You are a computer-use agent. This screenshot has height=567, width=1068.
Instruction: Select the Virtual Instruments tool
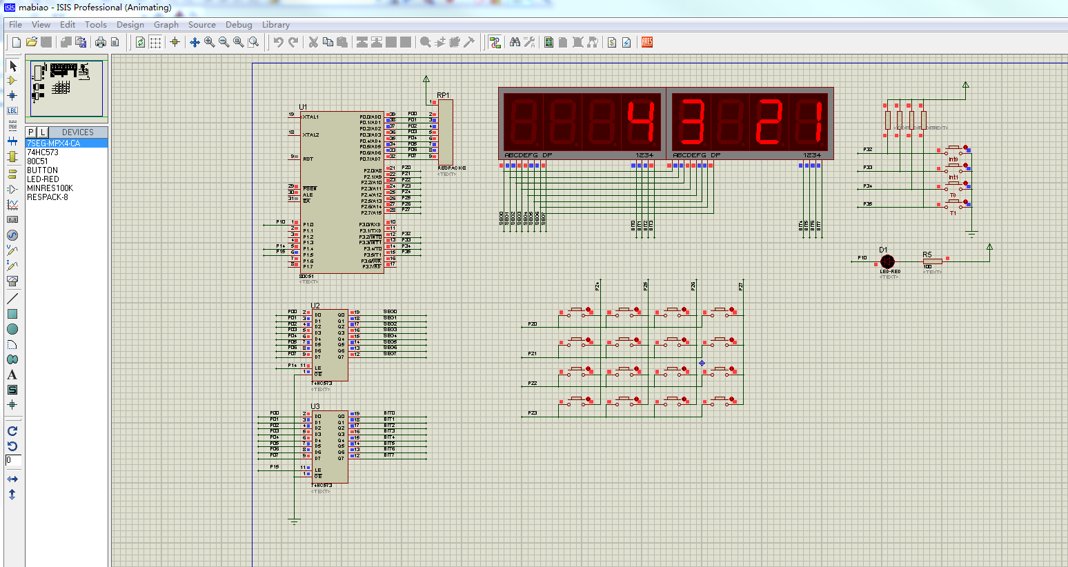click(12, 281)
